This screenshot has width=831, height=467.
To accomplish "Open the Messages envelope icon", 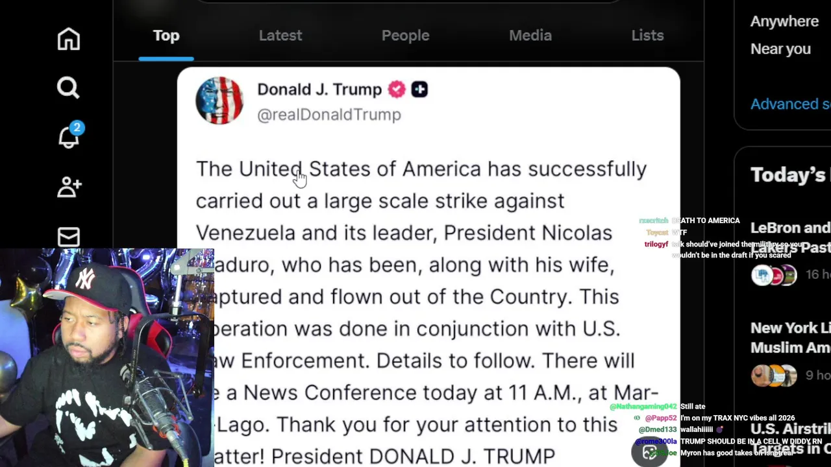I will tap(68, 237).
